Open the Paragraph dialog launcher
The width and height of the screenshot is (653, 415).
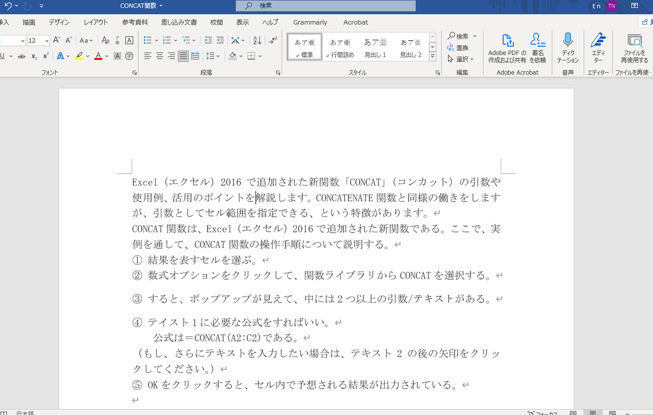click(x=278, y=72)
